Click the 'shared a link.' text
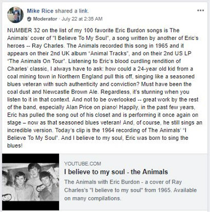Screen dimensions: 210x212 (x=72, y=11)
